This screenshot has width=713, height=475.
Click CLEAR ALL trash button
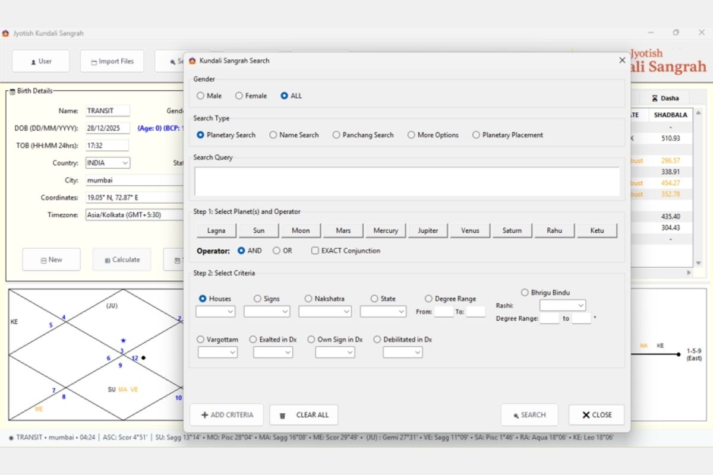tap(304, 415)
